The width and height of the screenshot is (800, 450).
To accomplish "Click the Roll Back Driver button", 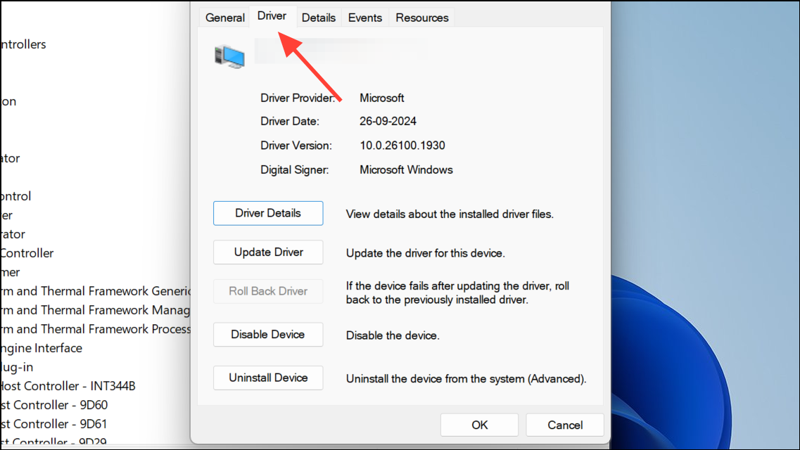I will point(268,291).
